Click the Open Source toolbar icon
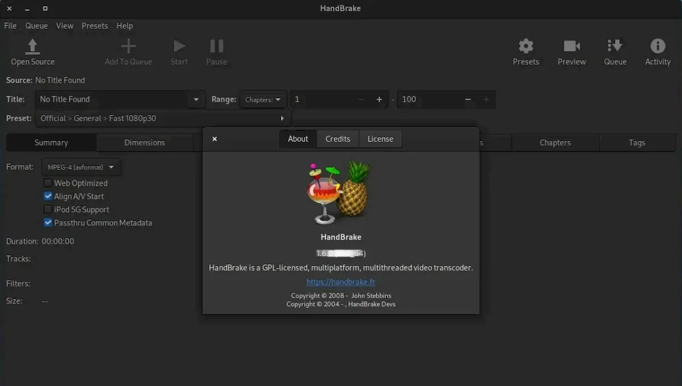This screenshot has height=386, width=682. [32, 47]
